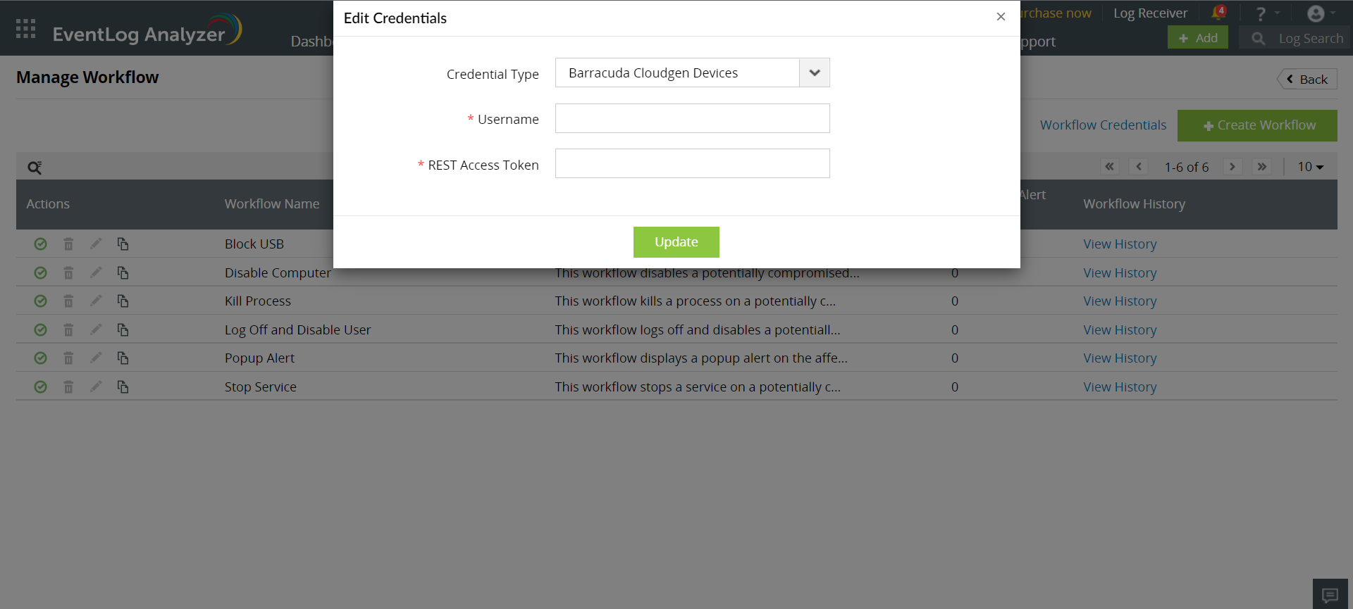Click the user account profile icon
This screenshot has width=1353, height=609.
tap(1316, 13)
